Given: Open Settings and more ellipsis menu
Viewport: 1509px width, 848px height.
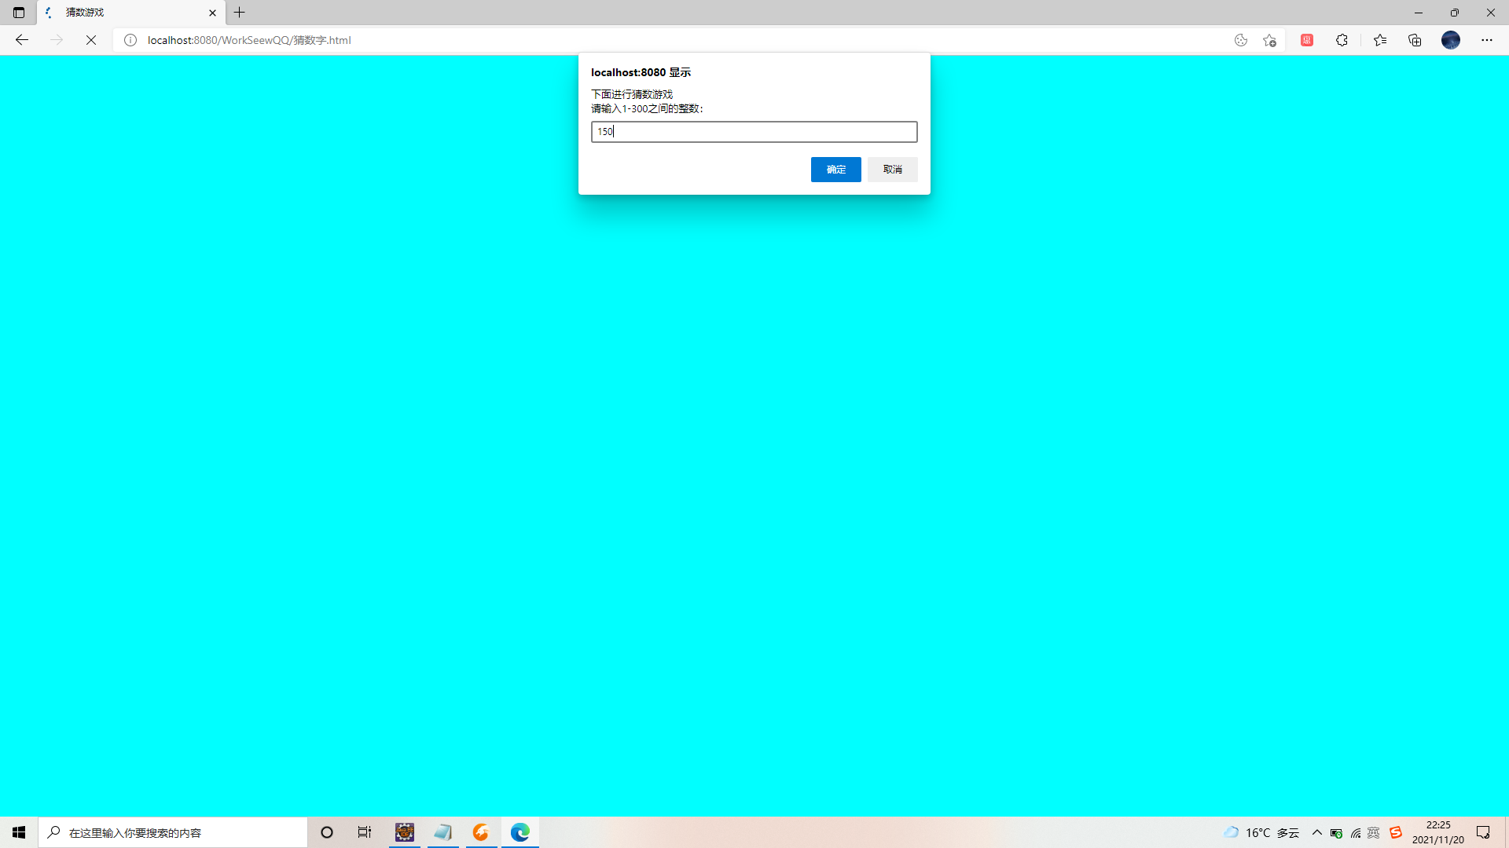Looking at the screenshot, I should 1486,40.
